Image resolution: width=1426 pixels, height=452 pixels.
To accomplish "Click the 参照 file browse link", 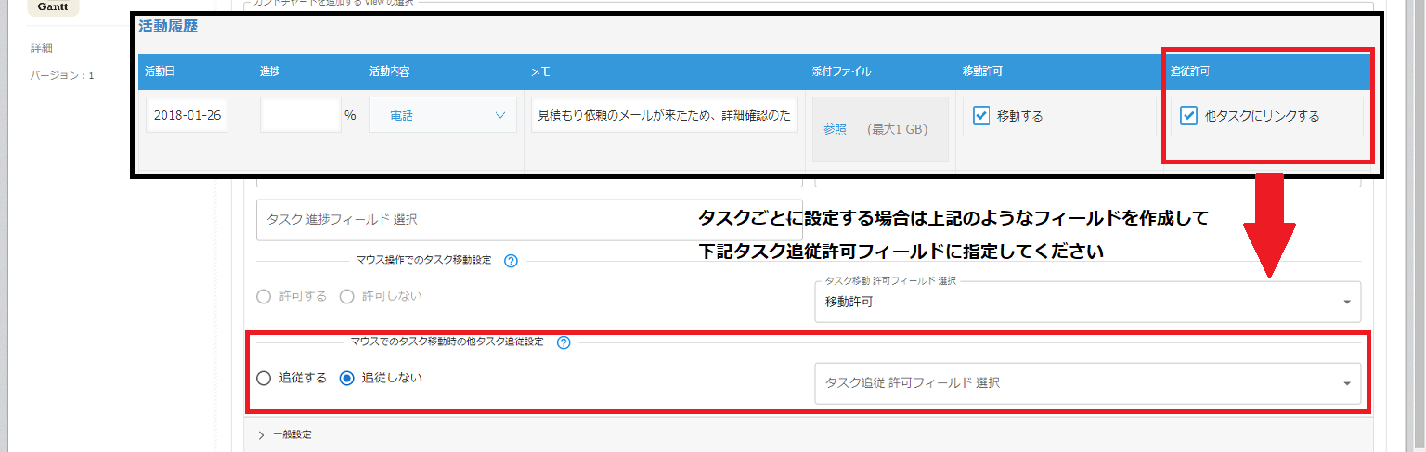I will (x=835, y=130).
